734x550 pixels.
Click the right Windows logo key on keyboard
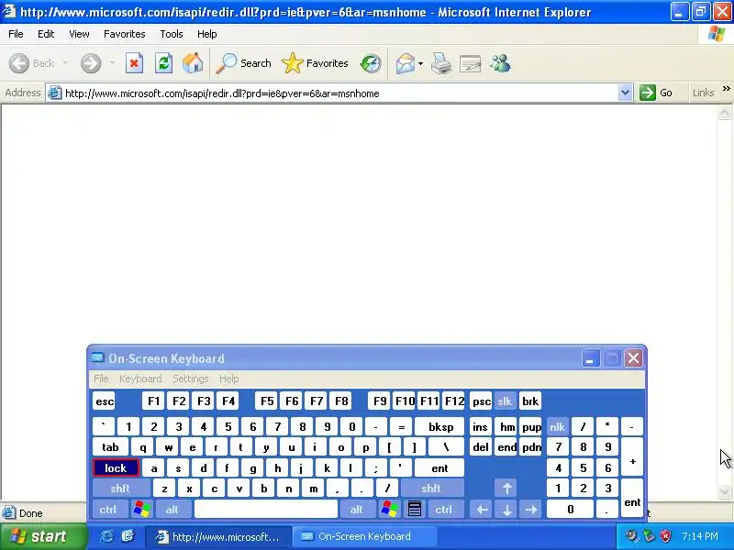389,509
